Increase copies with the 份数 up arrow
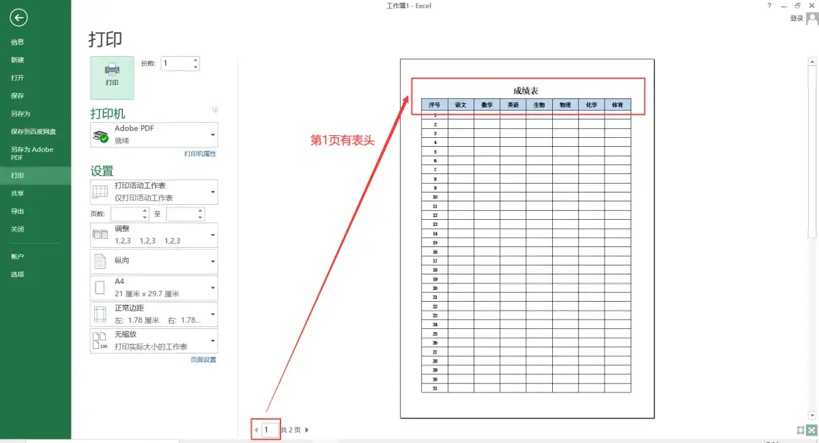 tap(195, 59)
